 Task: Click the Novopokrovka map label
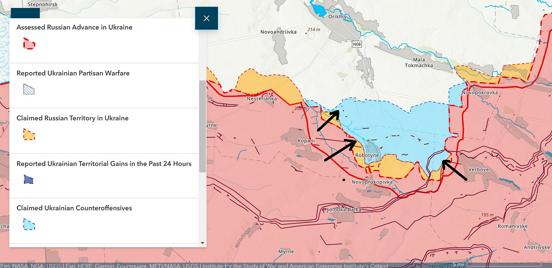coord(480,93)
